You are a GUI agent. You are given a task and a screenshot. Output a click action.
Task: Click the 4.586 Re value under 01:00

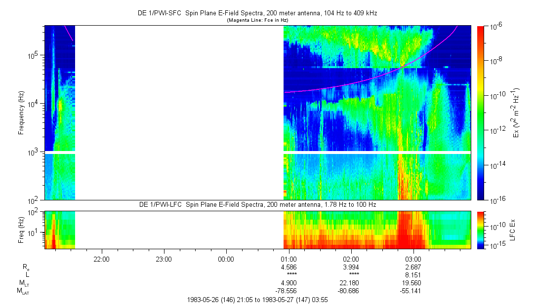(x=288, y=267)
